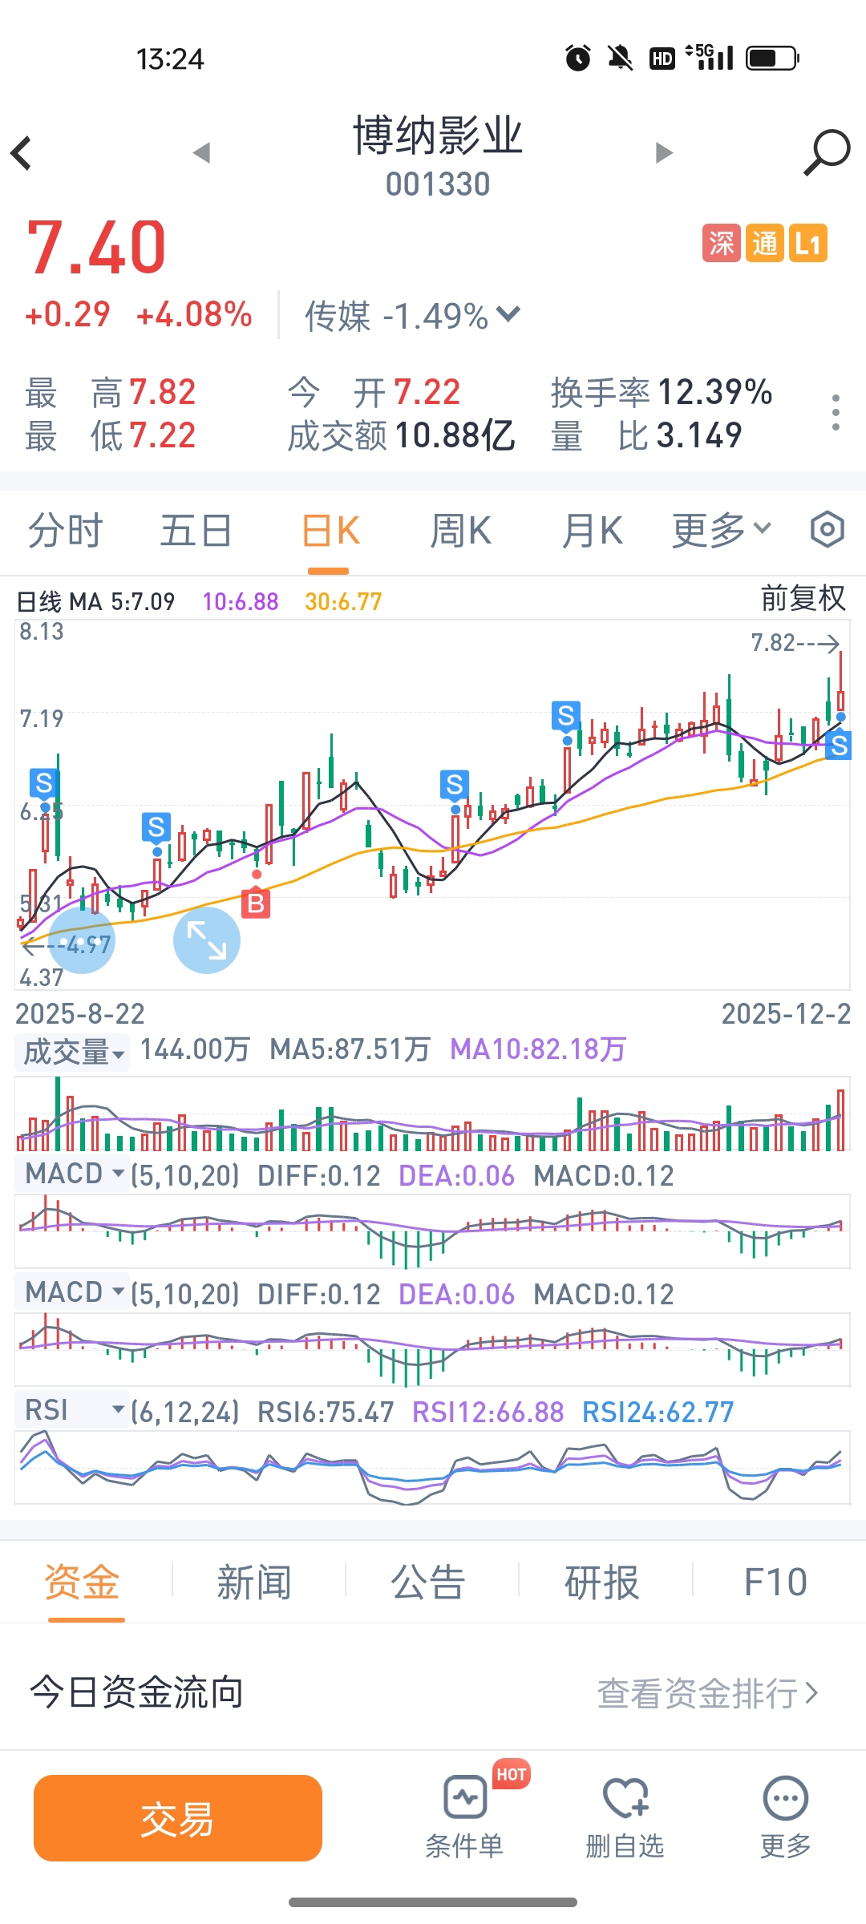Tap the red B buy marker
866x1924 pixels.
[256, 903]
